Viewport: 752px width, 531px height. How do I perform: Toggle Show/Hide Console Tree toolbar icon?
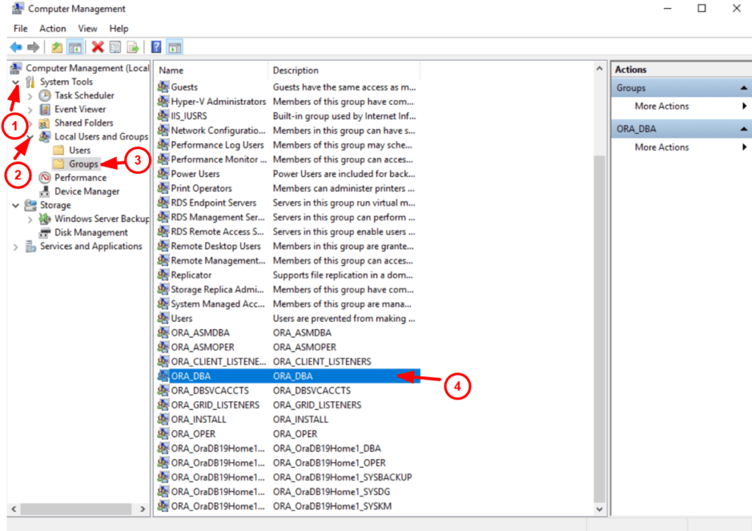coord(75,47)
